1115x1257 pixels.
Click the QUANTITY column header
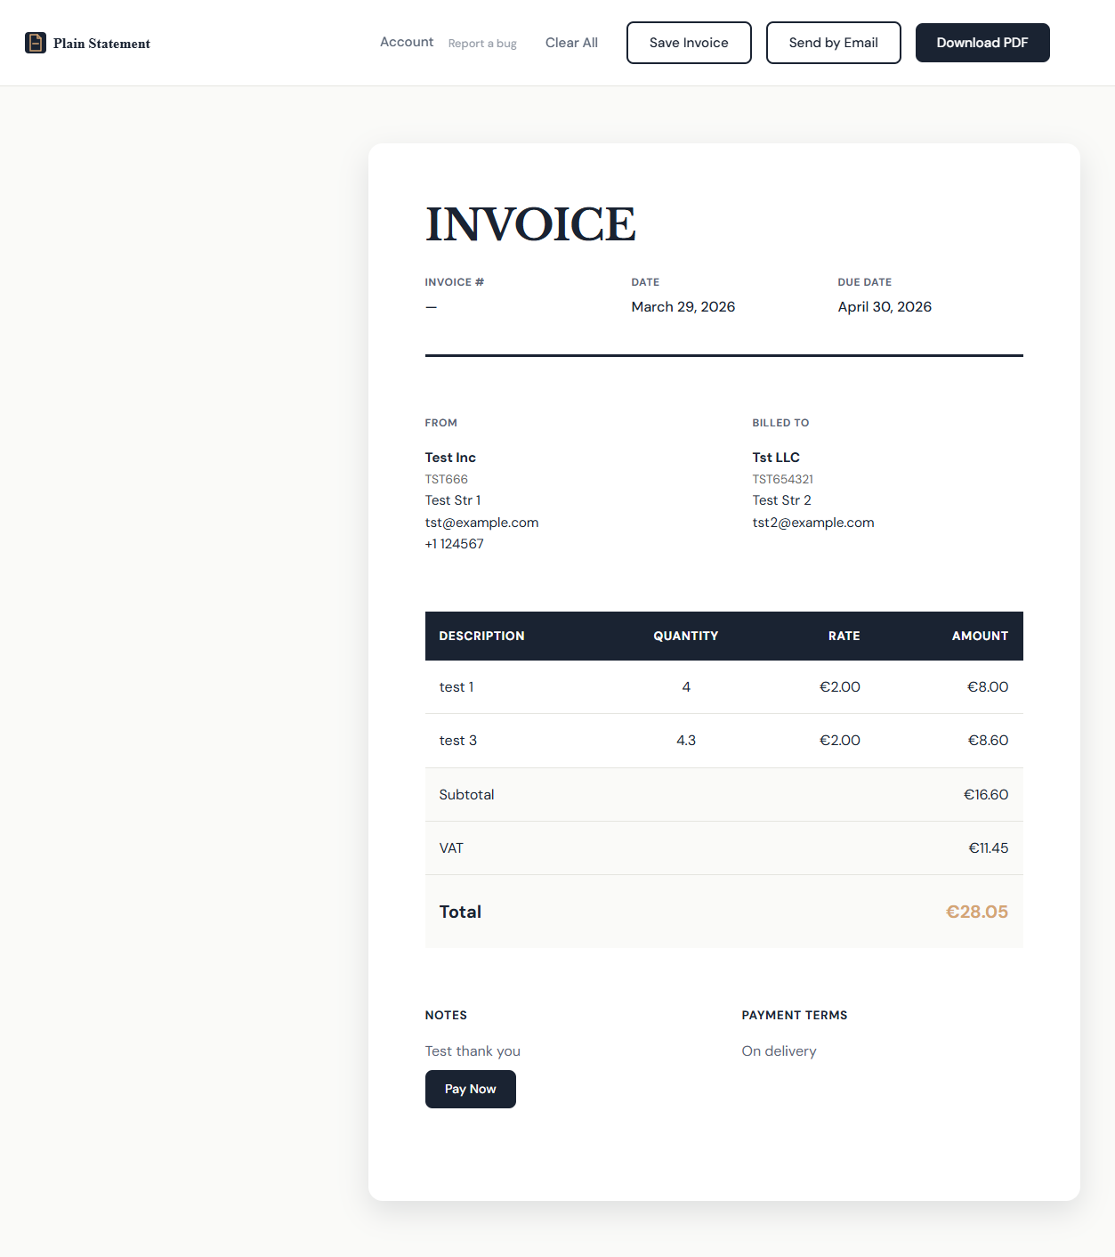(686, 636)
